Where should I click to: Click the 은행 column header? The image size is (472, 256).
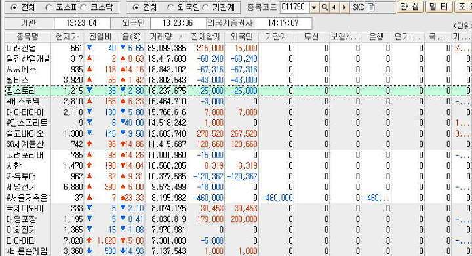376,37
